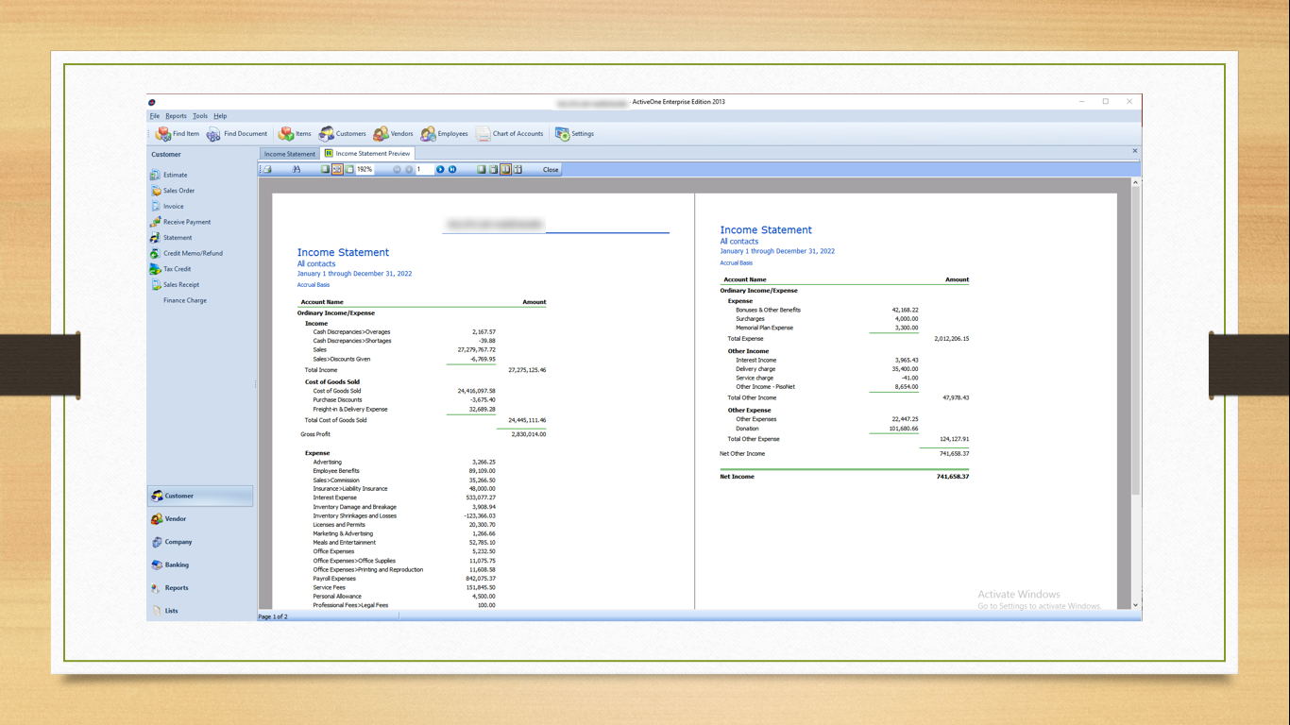Open Employees from the top toolbar

[444, 134]
